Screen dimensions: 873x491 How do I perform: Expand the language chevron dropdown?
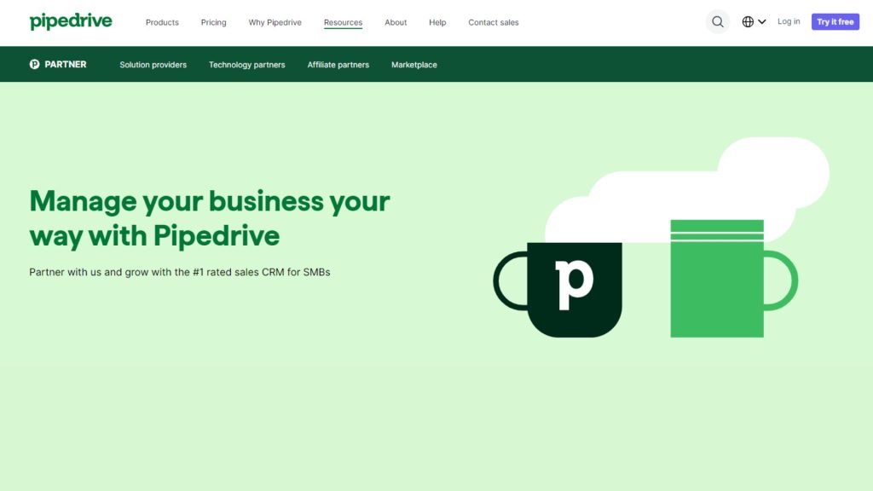762,21
